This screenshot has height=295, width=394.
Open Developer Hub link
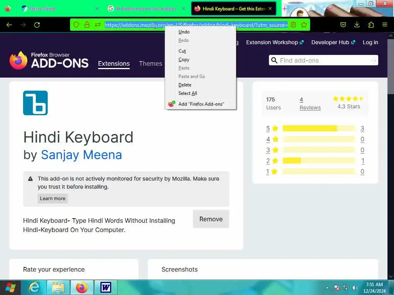tap(333, 42)
